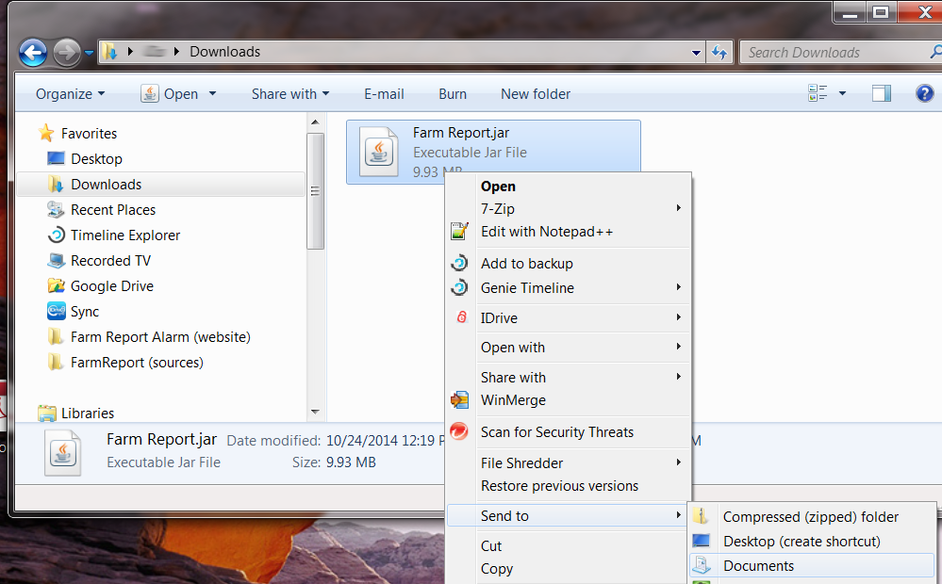Click the blue Help icon

coord(925,93)
